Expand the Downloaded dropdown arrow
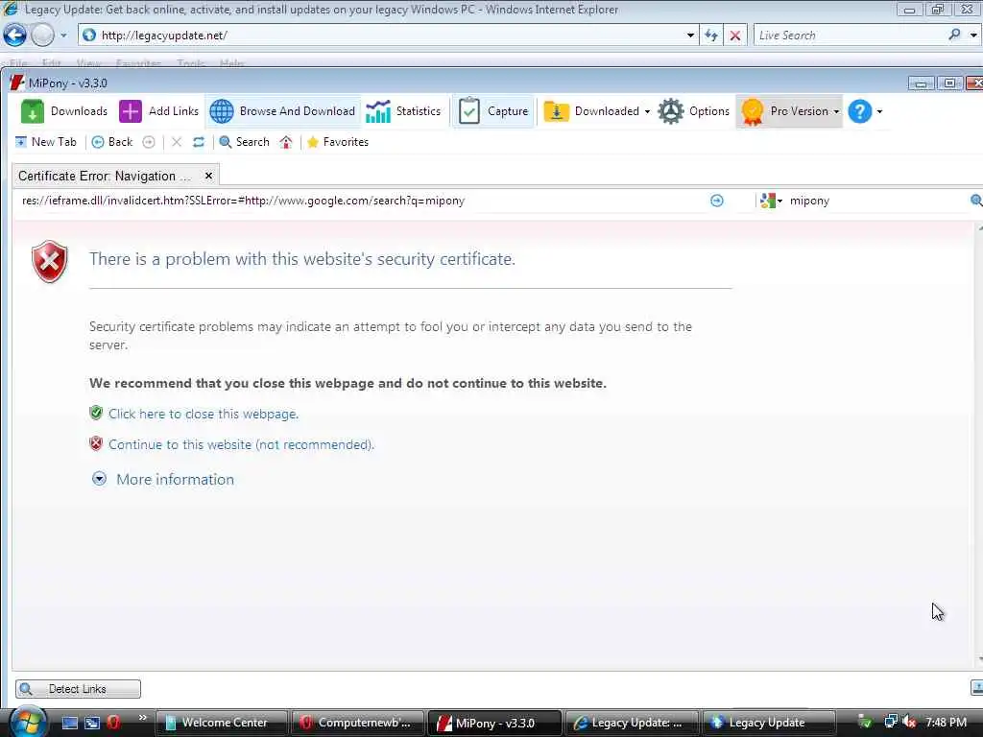The image size is (983, 737). point(647,112)
